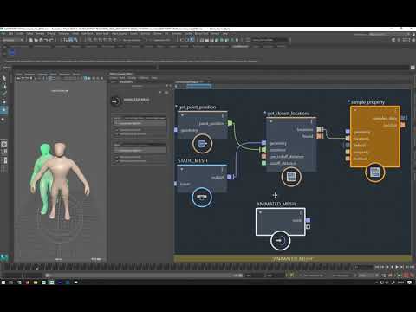The height and width of the screenshot is (312, 416).
Task: Click locations output port on get_closest_locations
Action: pyautogui.click(x=319, y=129)
